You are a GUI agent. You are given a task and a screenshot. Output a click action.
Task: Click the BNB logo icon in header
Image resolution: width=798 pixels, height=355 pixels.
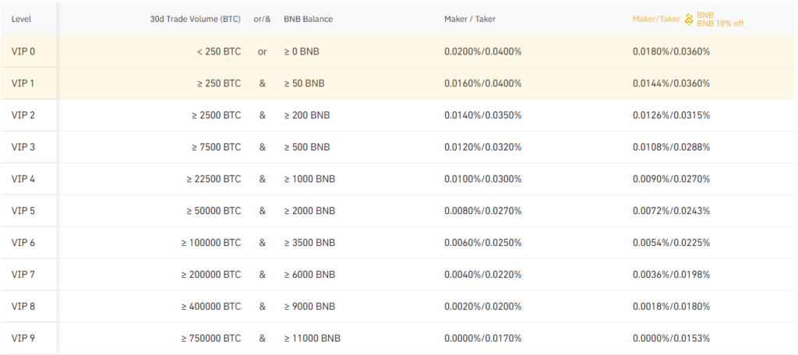(x=689, y=19)
